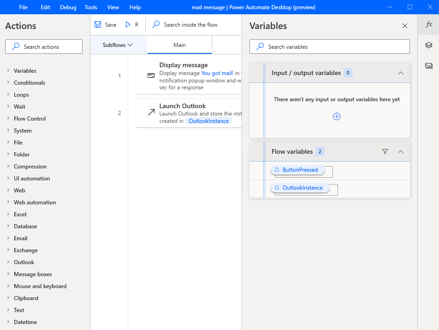This screenshot has height=330, width=439.
Task: Click the 'You got mail!' message text
Action: [x=217, y=73]
